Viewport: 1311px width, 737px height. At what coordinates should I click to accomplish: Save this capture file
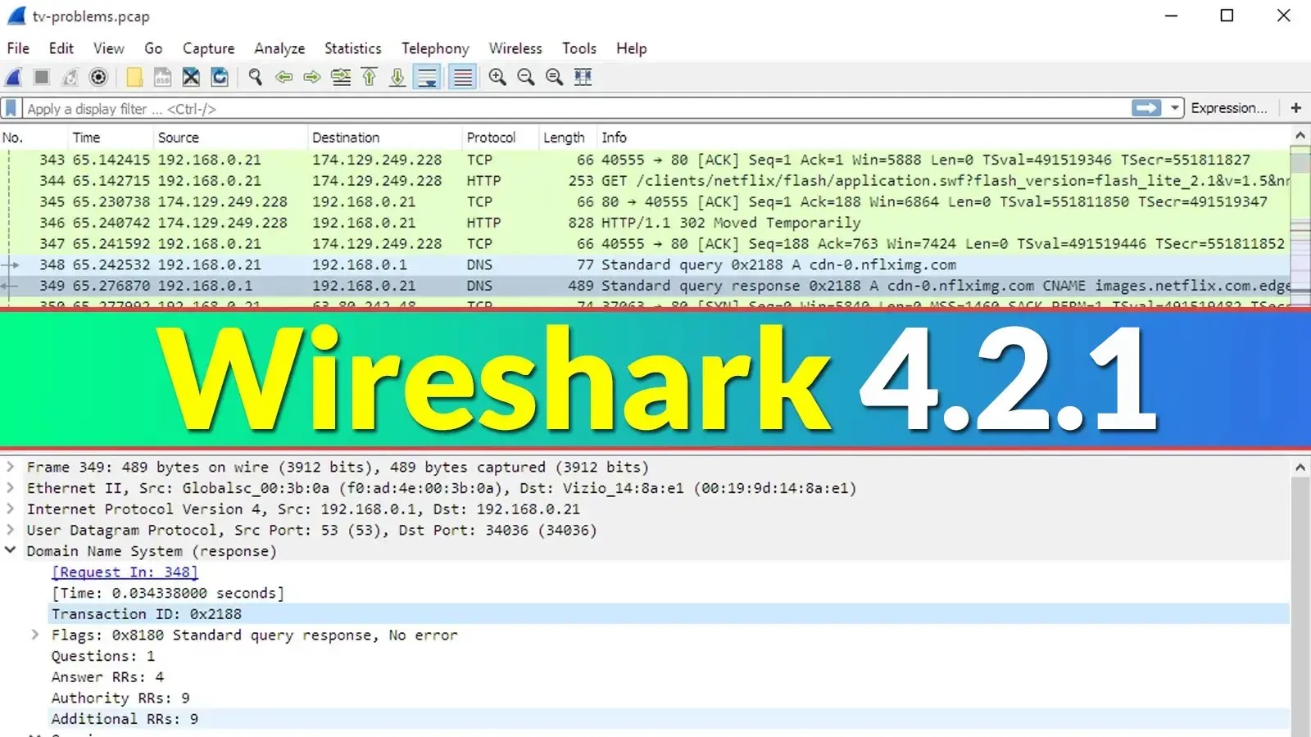coord(162,77)
